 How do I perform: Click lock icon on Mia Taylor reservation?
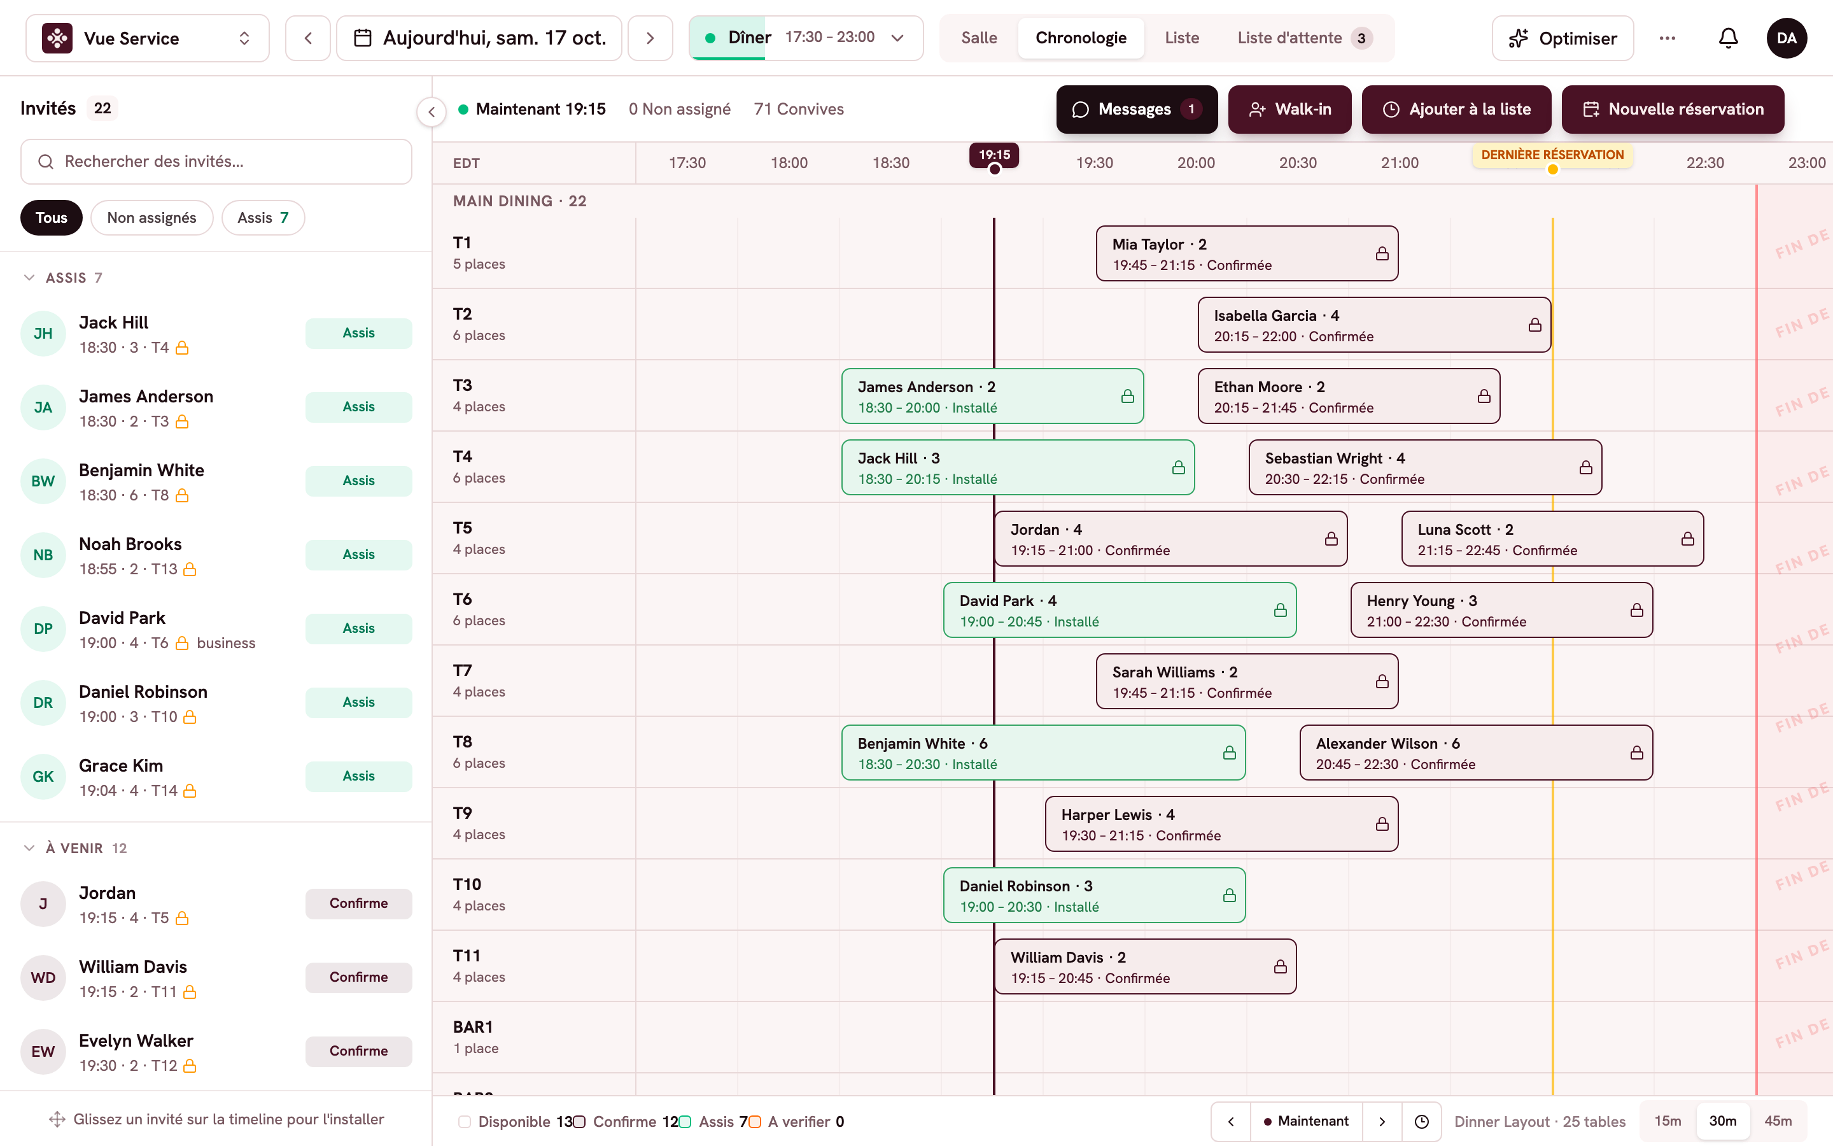click(x=1382, y=253)
